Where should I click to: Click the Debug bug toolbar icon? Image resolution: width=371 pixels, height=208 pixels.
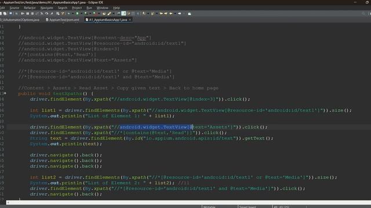click(68, 13)
